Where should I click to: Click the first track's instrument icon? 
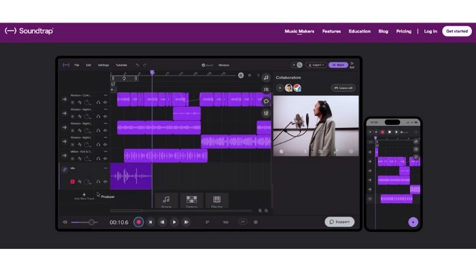pyautogui.click(x=65, y=99)
